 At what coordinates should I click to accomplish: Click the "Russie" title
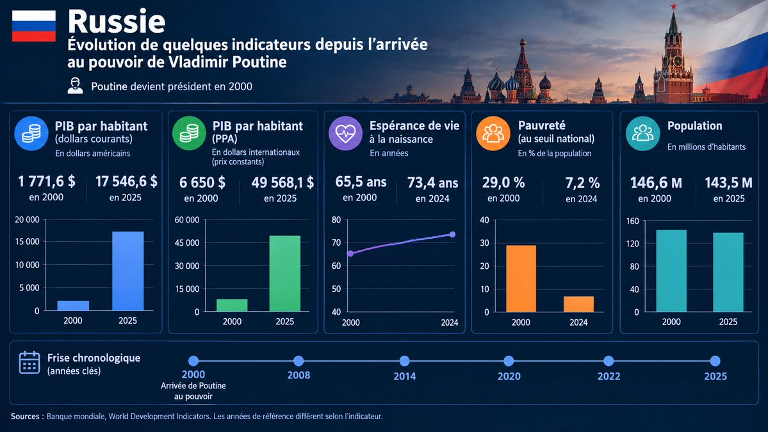(x=117, y=22)
